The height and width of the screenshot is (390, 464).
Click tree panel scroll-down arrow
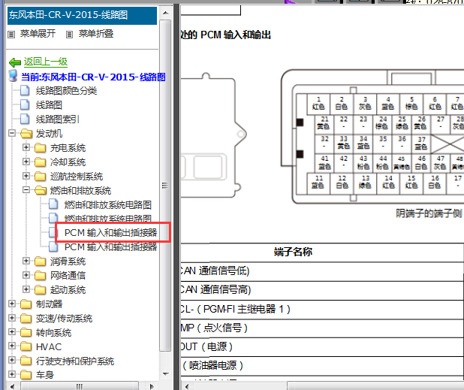click(166, 374)
